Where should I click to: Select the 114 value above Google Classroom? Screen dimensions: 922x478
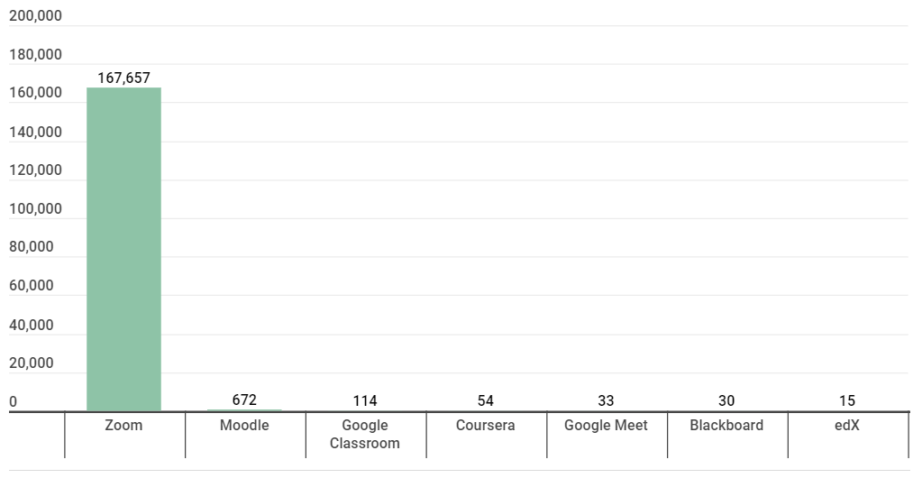pyautogui.click(x=365, y=400)
